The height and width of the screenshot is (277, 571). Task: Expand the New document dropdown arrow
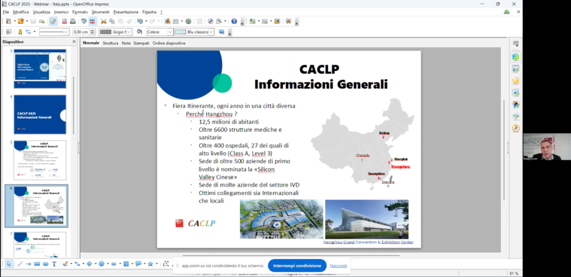click(x=15, y=21)
